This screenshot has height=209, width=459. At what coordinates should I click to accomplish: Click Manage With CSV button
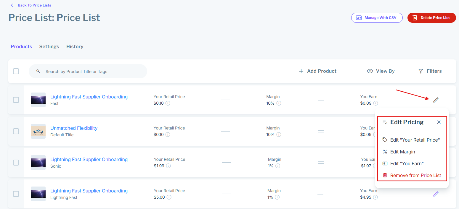pos(377,18)
